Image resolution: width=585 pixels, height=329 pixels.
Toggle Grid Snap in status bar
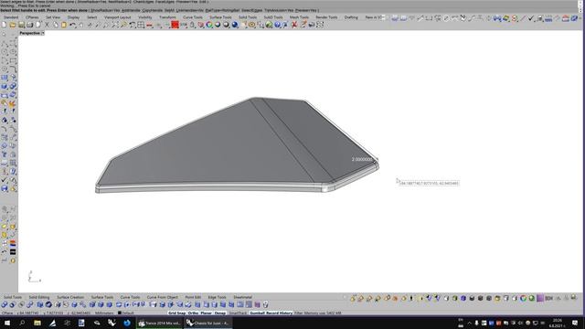[x=176, y=313]
